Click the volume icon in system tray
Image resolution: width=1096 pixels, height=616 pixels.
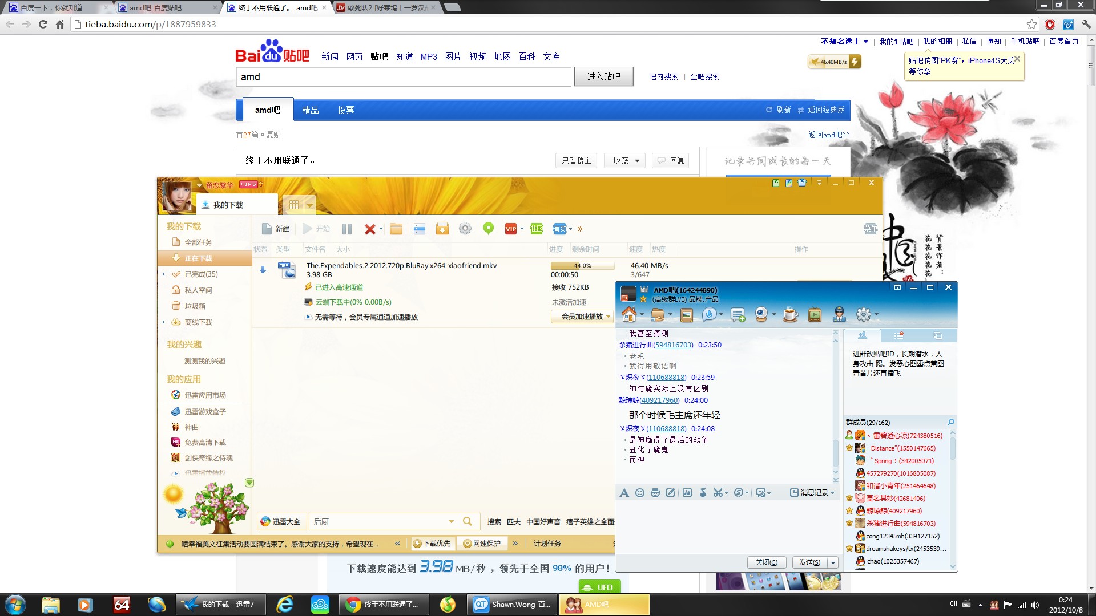[1035, 605]
